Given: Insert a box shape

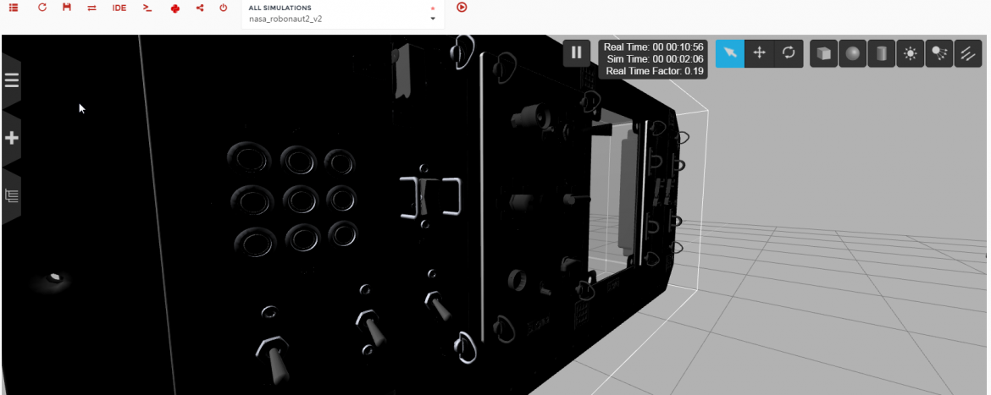Looking at the screenshot, I should 824,53.
